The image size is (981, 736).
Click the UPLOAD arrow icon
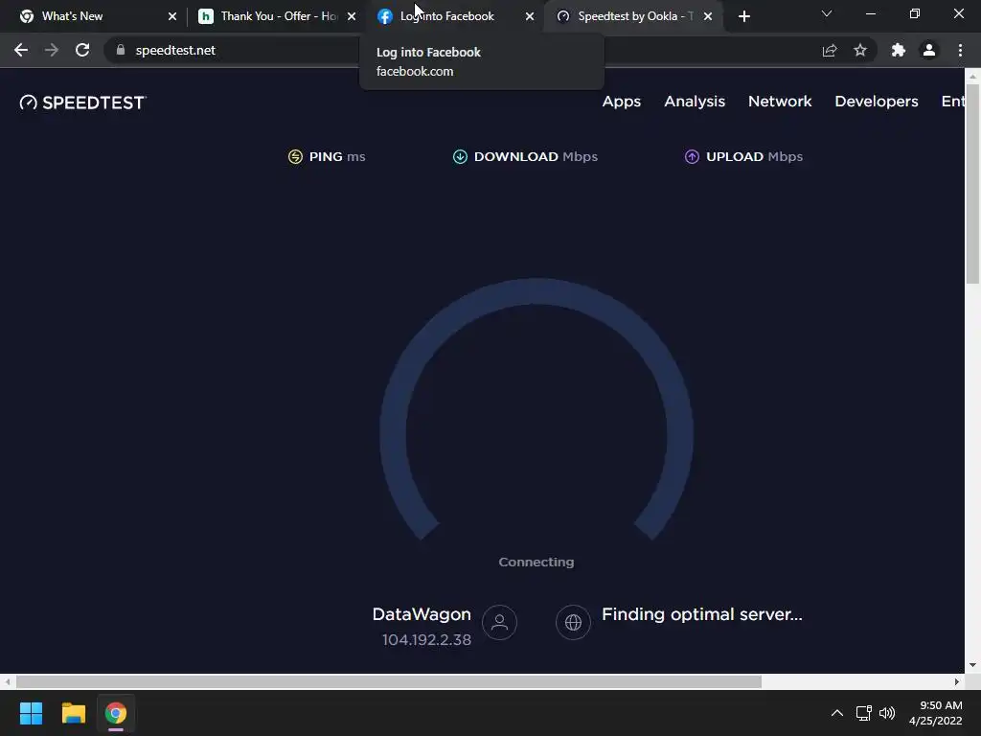pos(692,156)
